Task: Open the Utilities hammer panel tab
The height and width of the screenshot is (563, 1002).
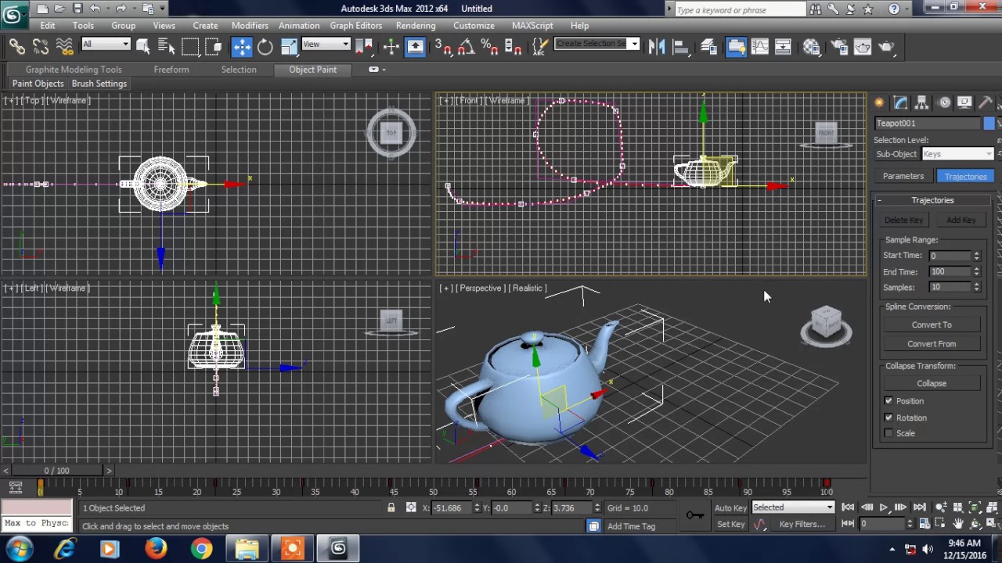Action: point(985,103)
